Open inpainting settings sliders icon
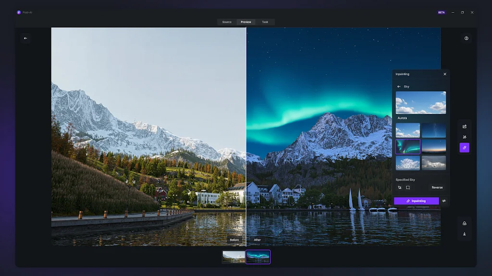Viewport: 492px width, 276px height. 444,201
